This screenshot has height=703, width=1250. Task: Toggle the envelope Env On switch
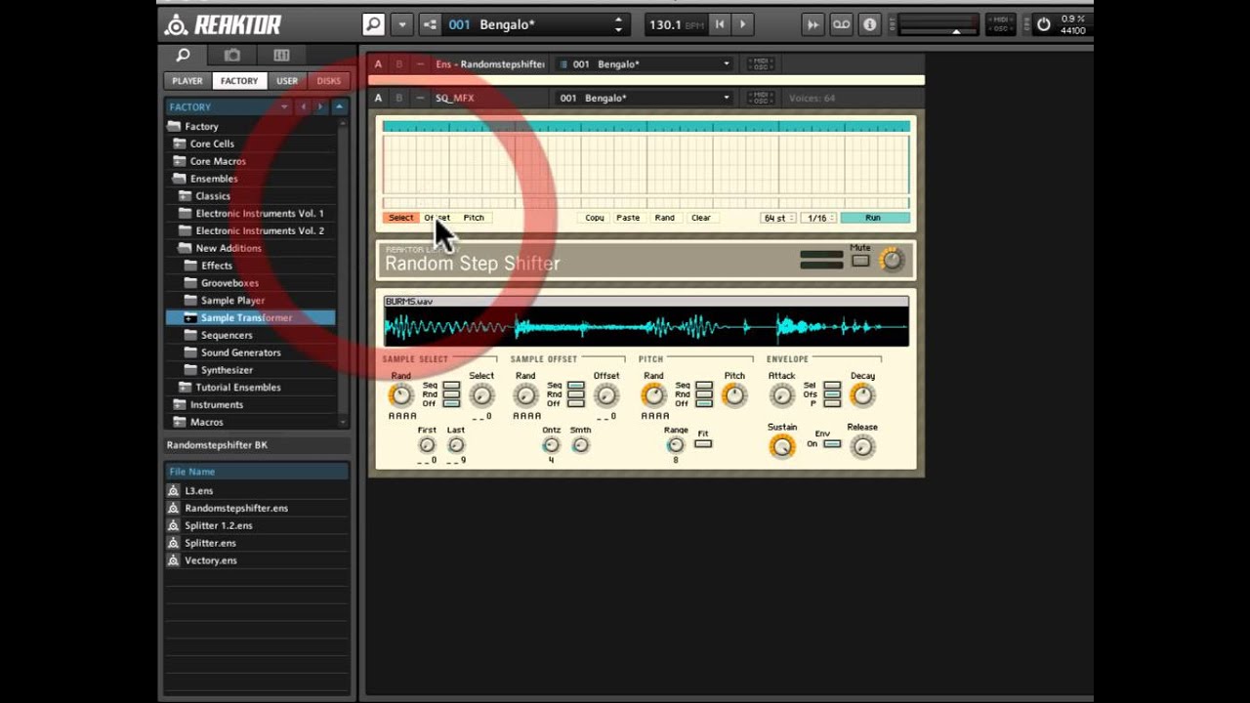832,444
